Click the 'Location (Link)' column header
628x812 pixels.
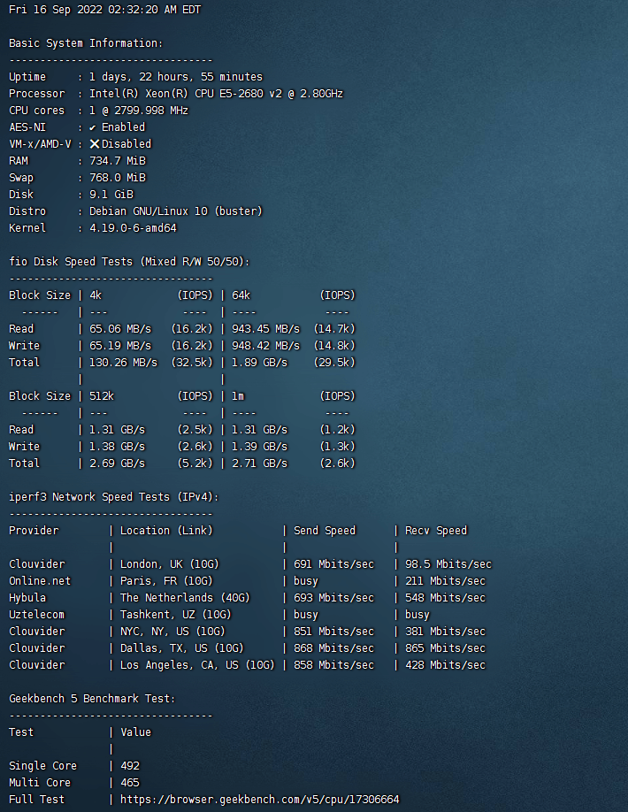click(x=166, y=531)
